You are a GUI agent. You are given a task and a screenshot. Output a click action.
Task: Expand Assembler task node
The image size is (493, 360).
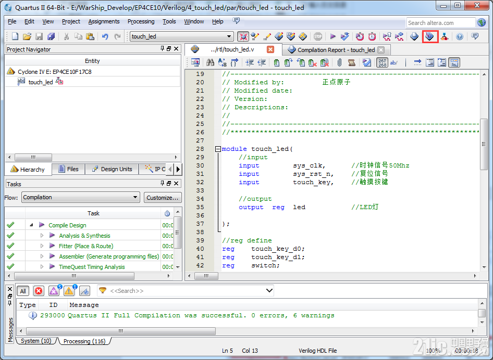42,256
